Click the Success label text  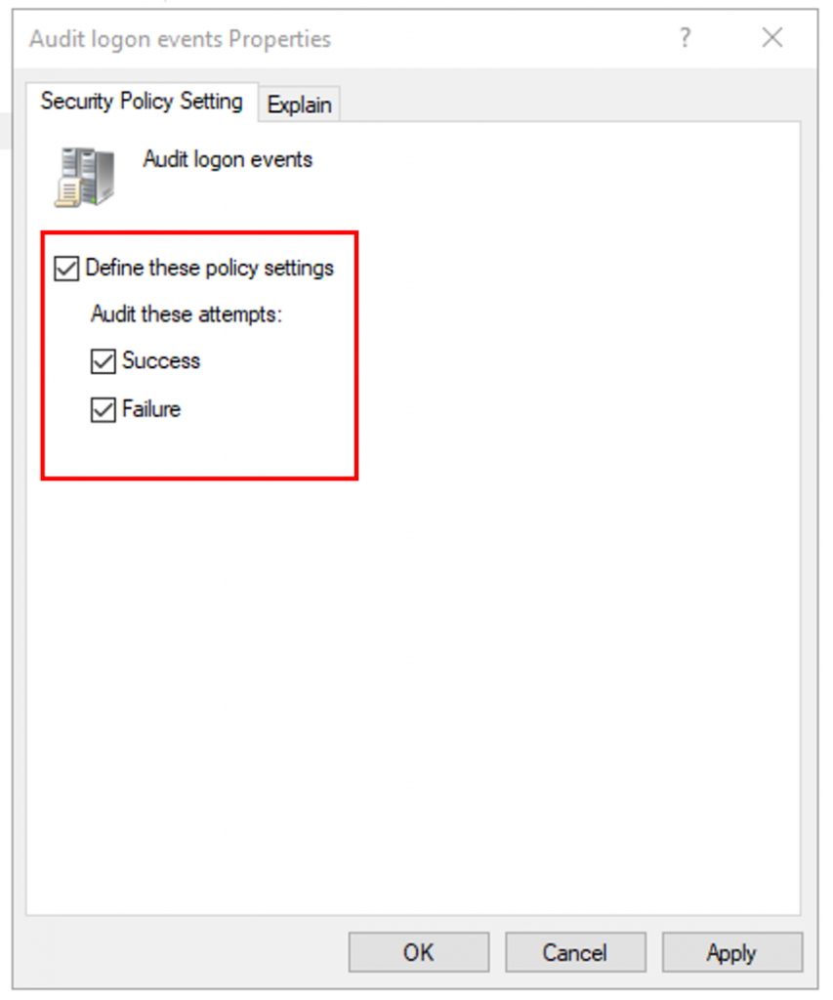click(x=161, y=360)
